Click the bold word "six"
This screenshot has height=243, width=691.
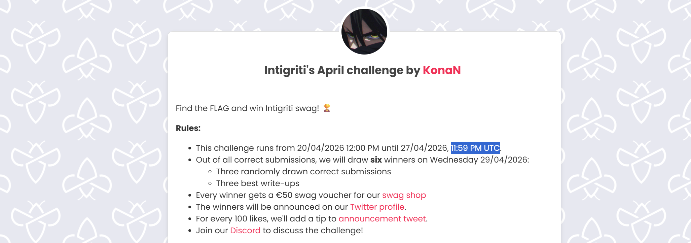(376, 160)
